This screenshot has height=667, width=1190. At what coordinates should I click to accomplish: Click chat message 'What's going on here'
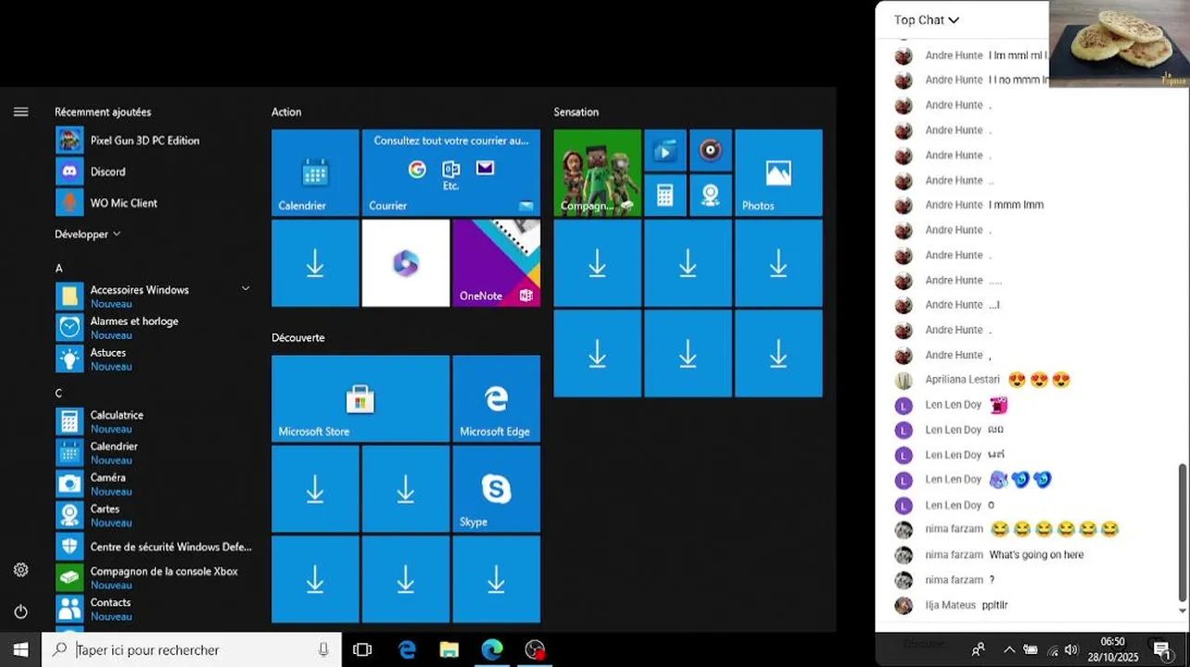point(1036,555)
